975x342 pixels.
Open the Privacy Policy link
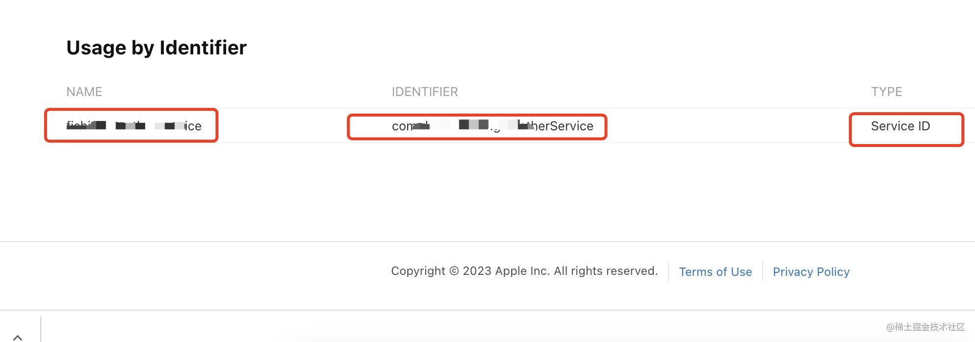pos(811,272)
